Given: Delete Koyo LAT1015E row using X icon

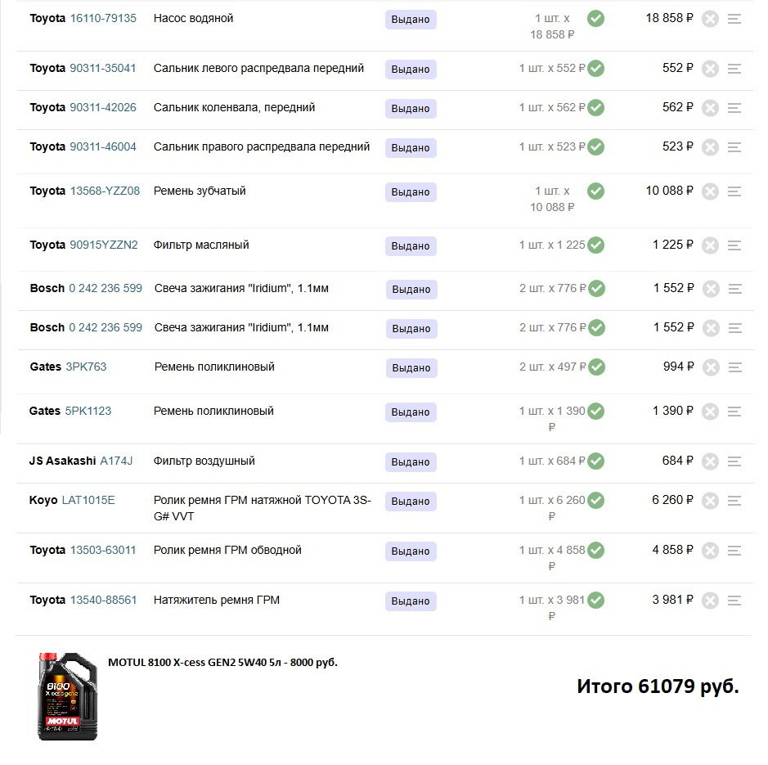Looking at the screenshot, I should [710, 501].
